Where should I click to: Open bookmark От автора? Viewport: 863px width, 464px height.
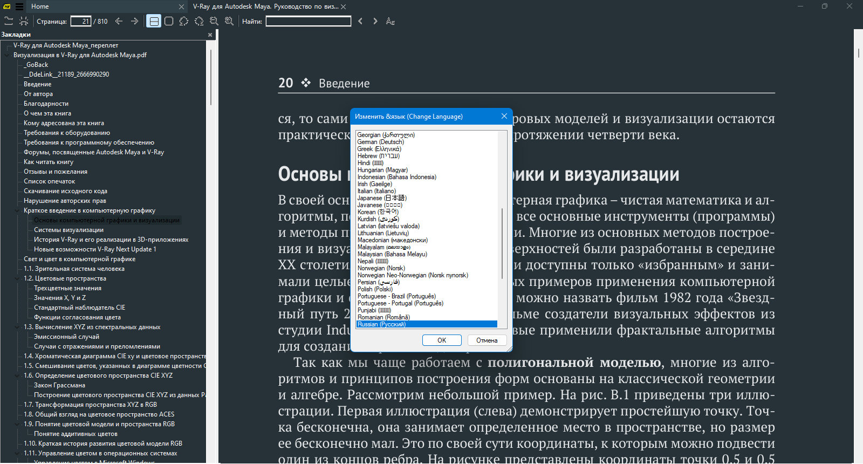38,94
